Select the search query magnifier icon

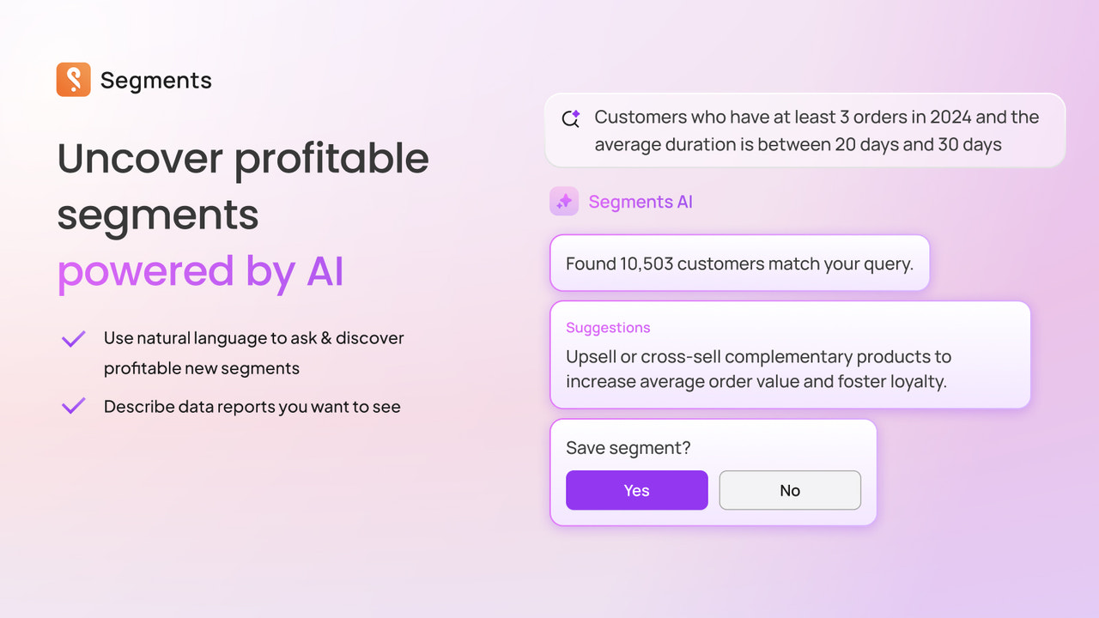[570, 119]
